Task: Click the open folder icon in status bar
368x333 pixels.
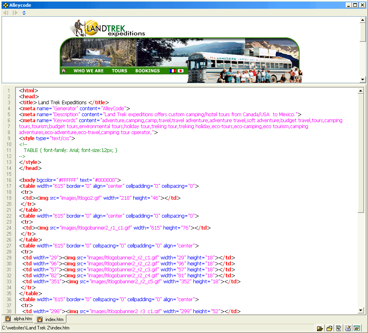Action: click(319, 328)
